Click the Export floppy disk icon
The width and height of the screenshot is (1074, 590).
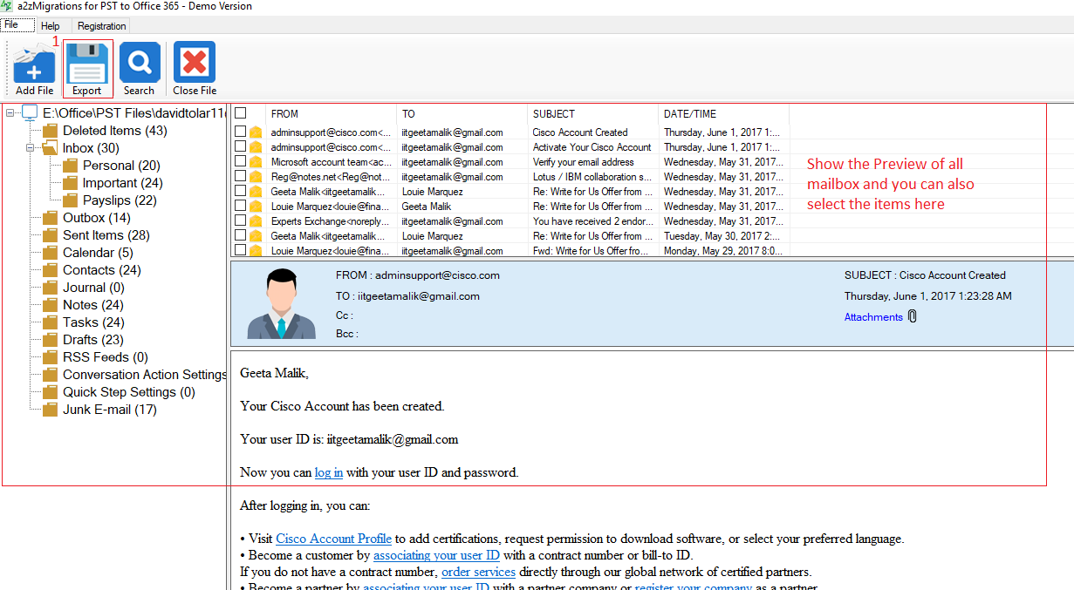click(87, 63)
